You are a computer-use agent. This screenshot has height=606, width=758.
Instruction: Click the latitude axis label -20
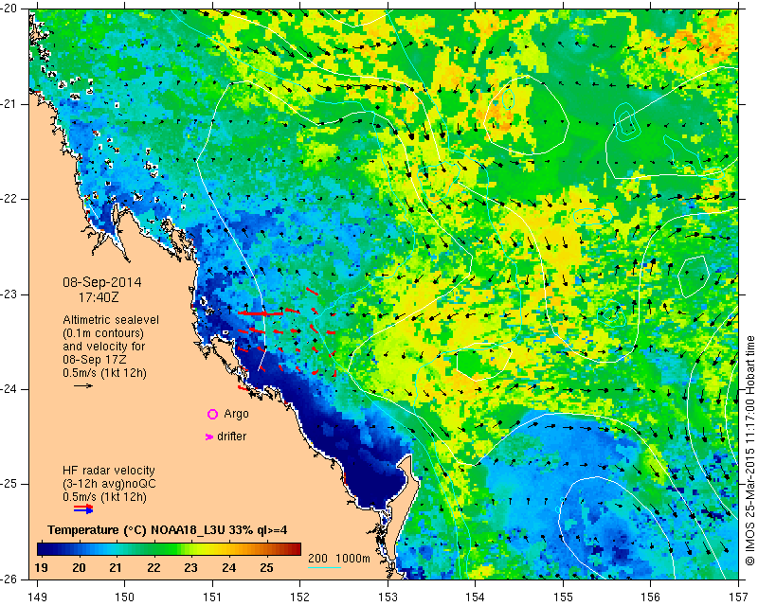coord(9,9)
